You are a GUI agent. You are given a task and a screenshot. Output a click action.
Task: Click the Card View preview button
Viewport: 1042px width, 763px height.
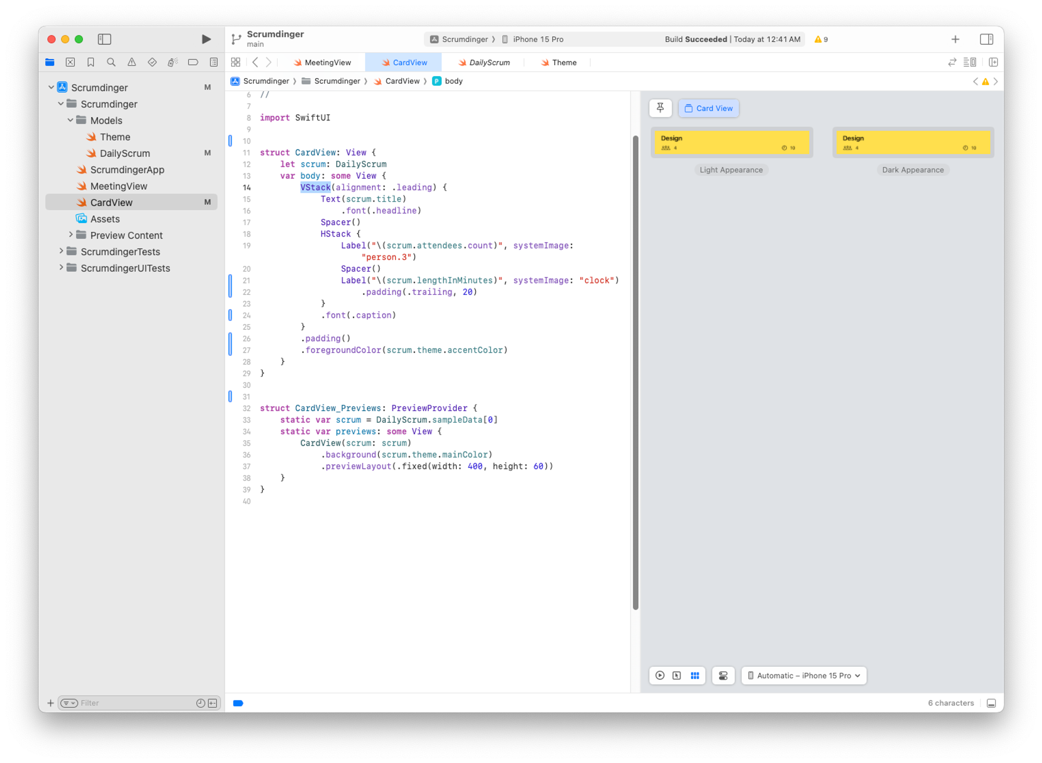coord(709,108)
